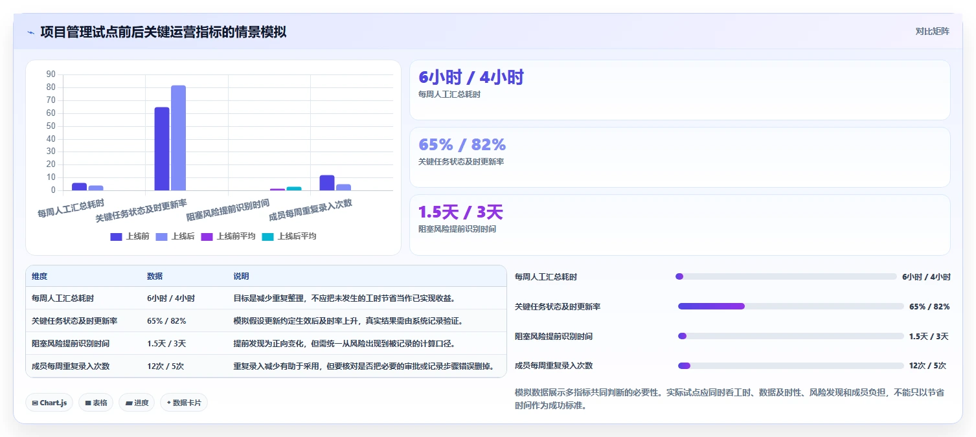Viewport: 976px width, 437px height.
Task: Click table row name 成员每周重复录入次数
Action: point(71,366)
